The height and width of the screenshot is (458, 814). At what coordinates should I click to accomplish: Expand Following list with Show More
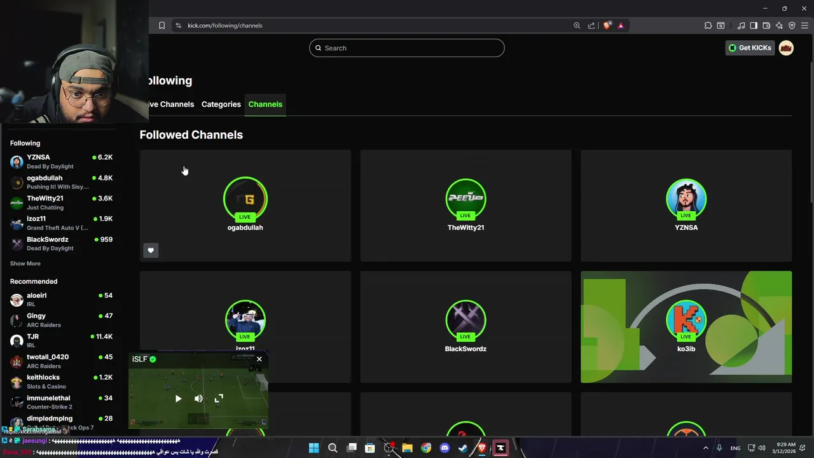click(x=25, y=263)
